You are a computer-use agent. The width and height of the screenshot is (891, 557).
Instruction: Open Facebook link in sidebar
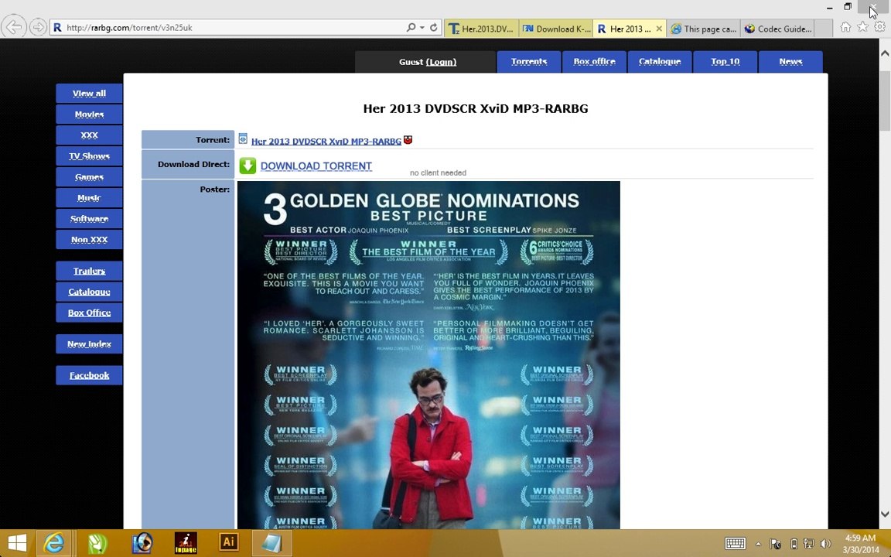(89, 375)
